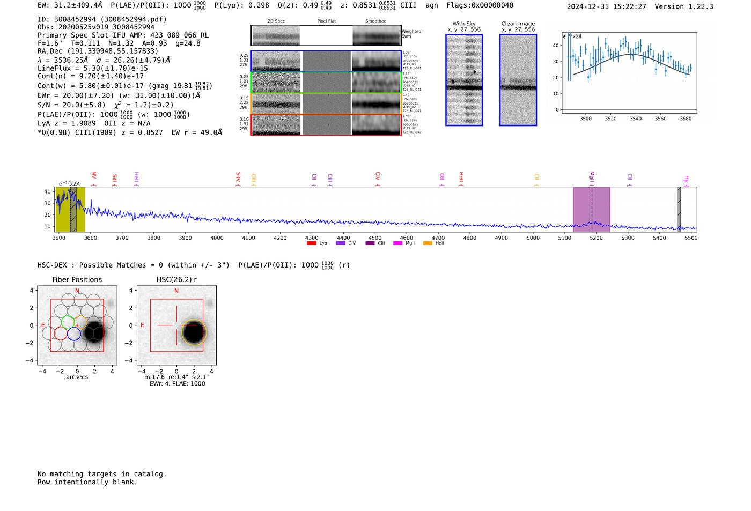Click the RA,Dec coordinates line
Screen dimensions: 751x511
coord(98,51)
